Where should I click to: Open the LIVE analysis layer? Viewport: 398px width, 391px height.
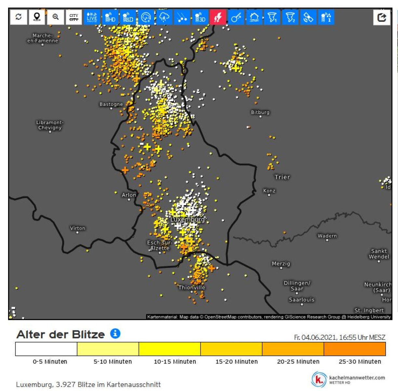(x=92, y=17)
